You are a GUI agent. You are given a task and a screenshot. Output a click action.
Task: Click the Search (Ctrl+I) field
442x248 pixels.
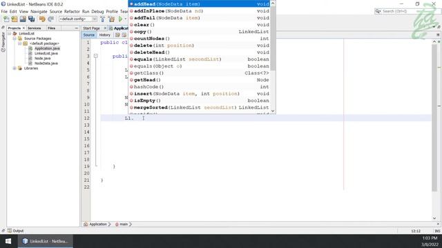click(x=407, y=11)
